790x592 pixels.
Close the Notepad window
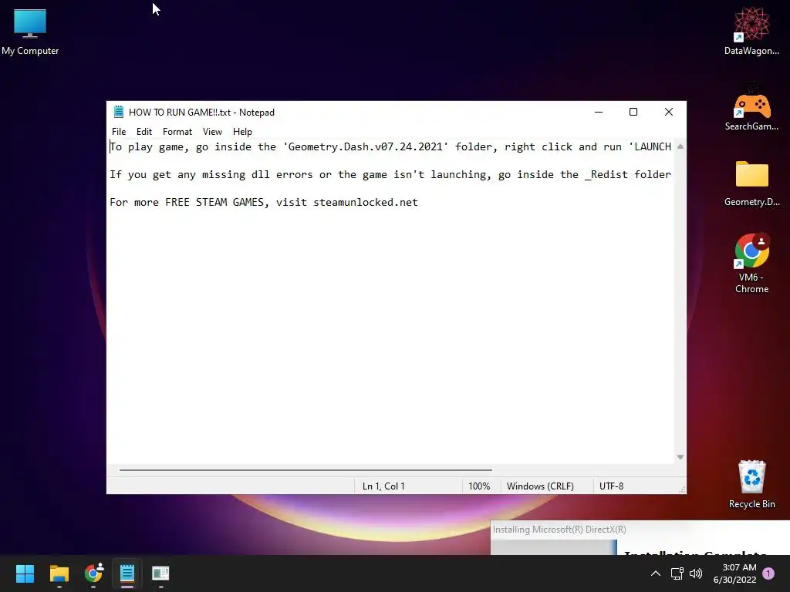click(x=669, y=112)
